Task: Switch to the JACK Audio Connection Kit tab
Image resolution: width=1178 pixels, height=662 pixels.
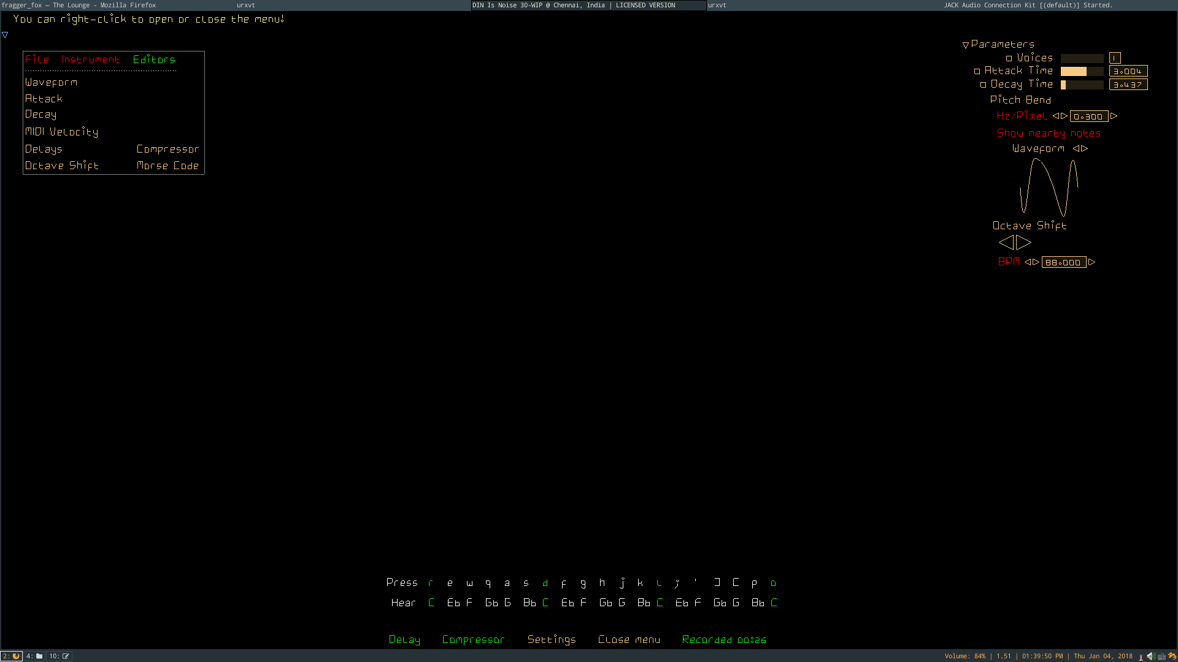Action: coord(1060,5)
